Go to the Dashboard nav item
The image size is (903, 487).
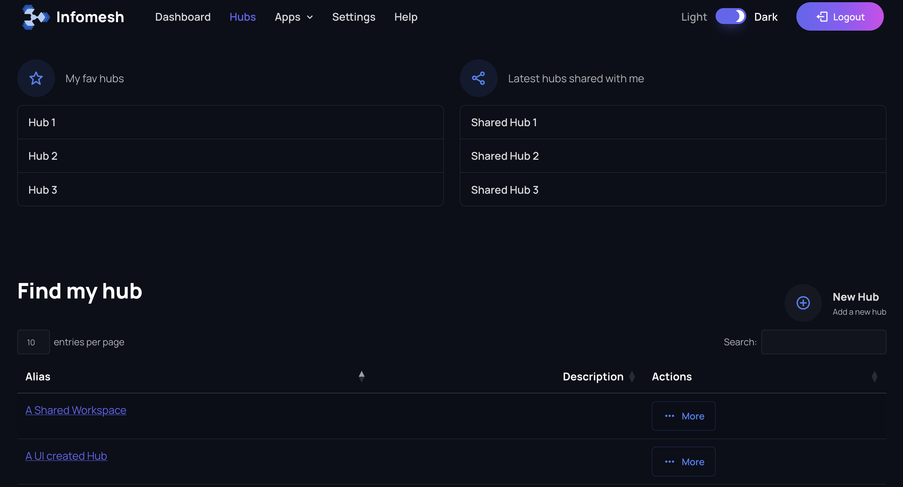pos(183,17)
